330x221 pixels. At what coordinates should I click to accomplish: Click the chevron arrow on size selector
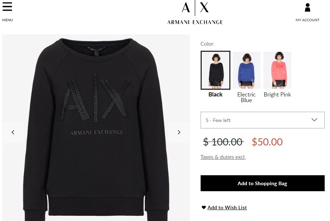pyautogui.click(x=314, y=120)
